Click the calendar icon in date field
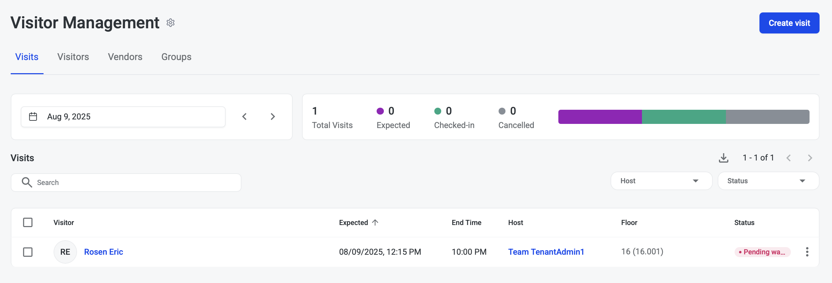This screenshot has height=283, width=832. [x=33, y=117]
